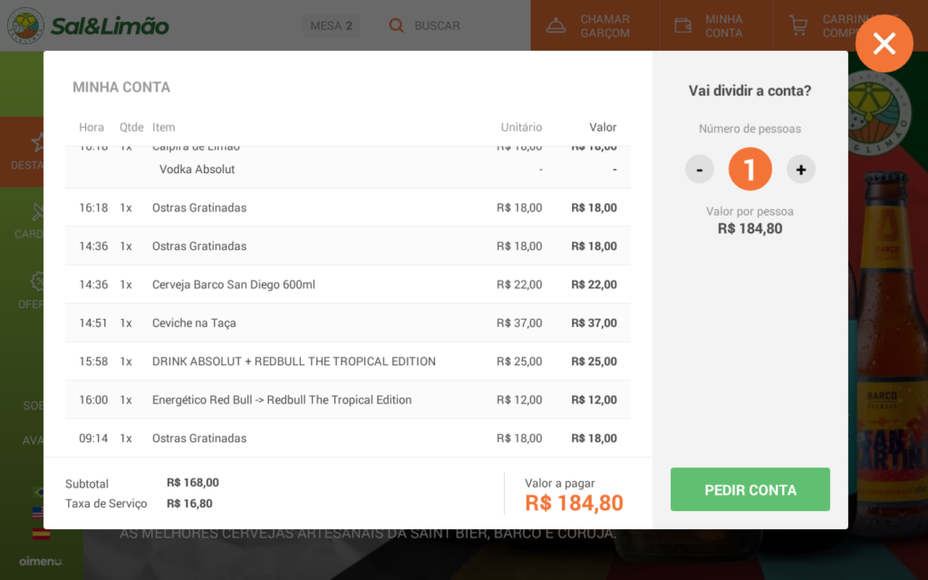Select the 14:36 Ostras Gratinadas row
The height and width of the screenshot is (580, 928).
point(347,246)
